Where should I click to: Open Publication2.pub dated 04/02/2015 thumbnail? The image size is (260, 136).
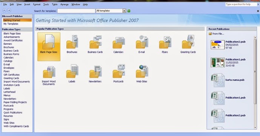pos(218,45)
